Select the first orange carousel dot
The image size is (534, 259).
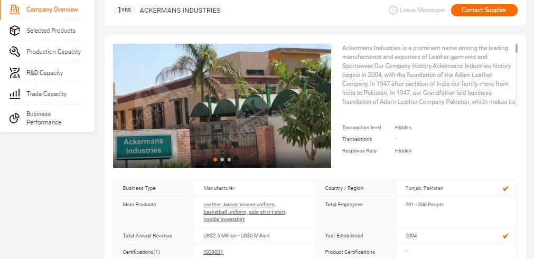pyautogui.click(x=215, y=159)
